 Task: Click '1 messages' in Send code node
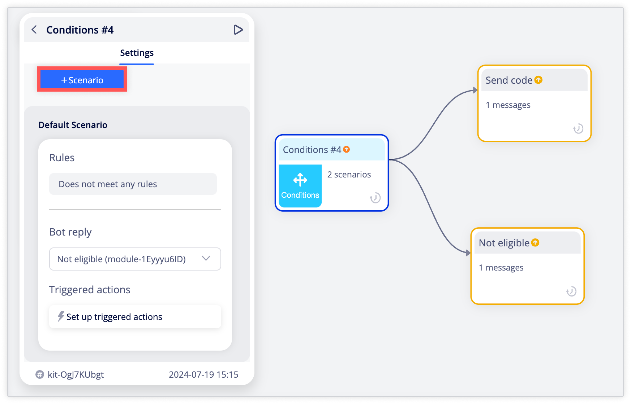coord(508,105)
